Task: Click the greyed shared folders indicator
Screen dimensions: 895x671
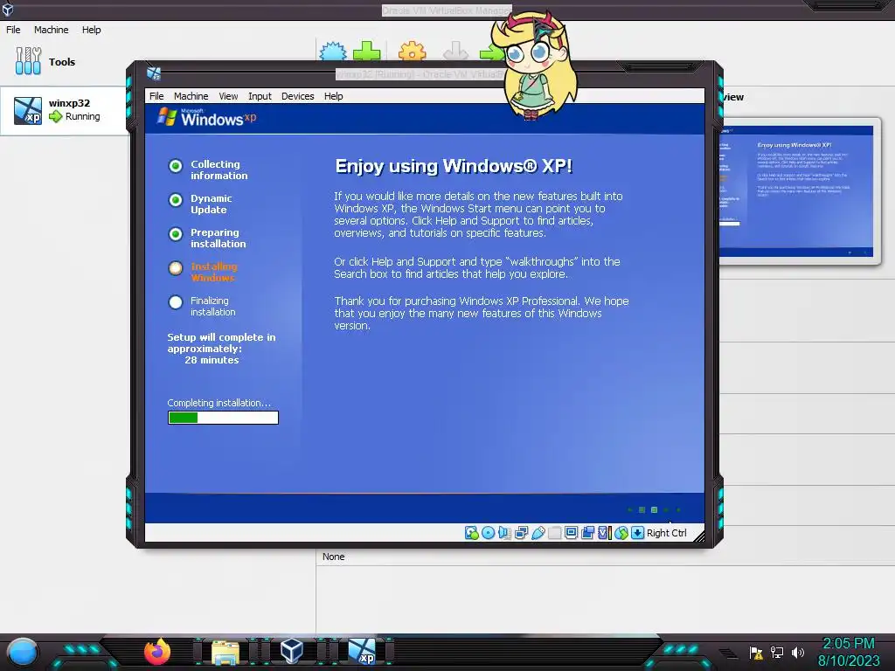Action: coord(554,533)
